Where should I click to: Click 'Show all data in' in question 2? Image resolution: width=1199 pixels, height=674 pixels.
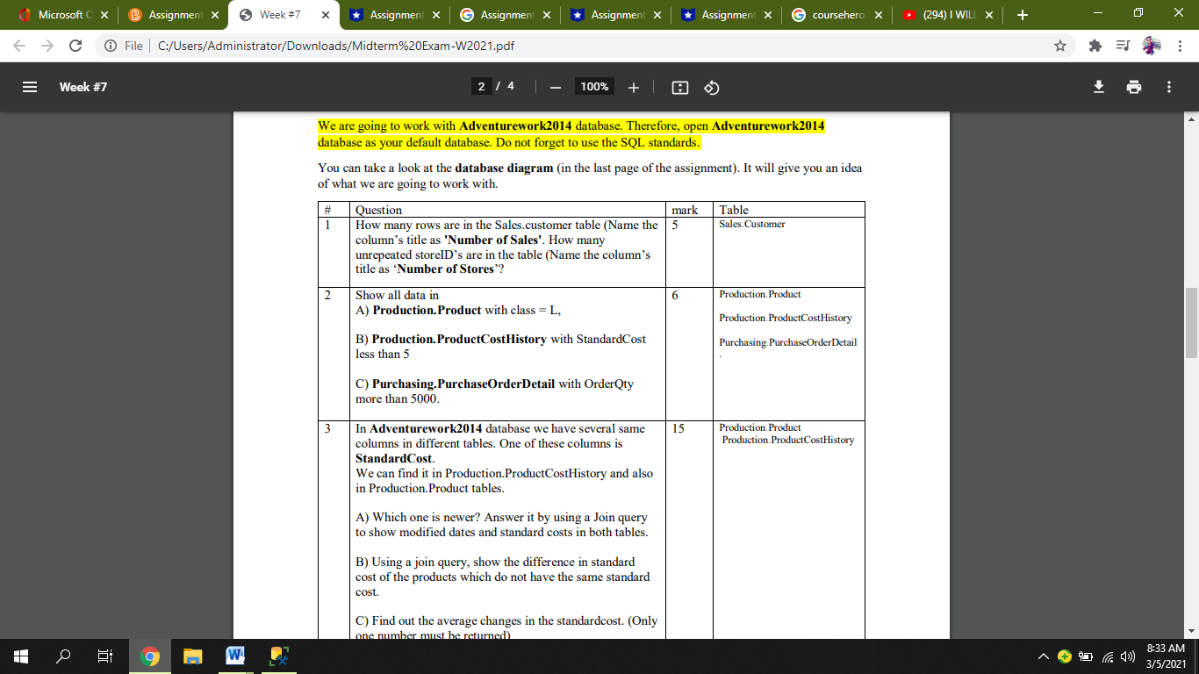point(397,296)
